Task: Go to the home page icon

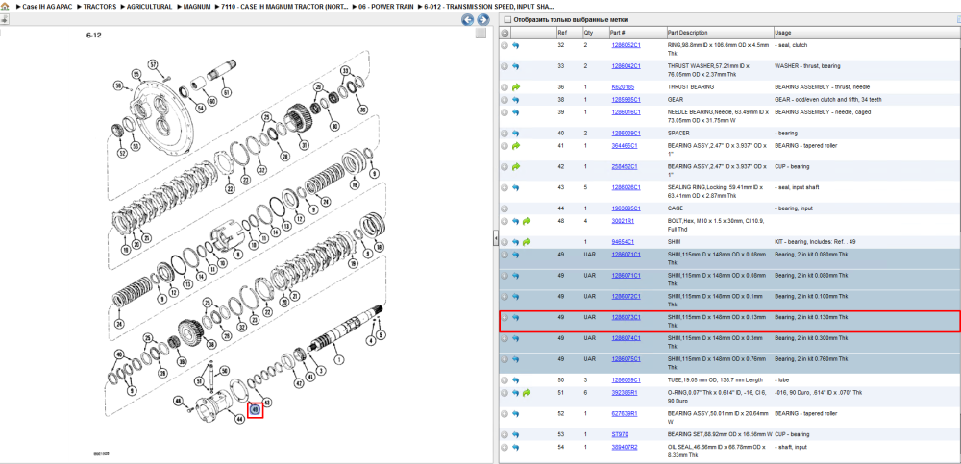Action: pos(4,7)
